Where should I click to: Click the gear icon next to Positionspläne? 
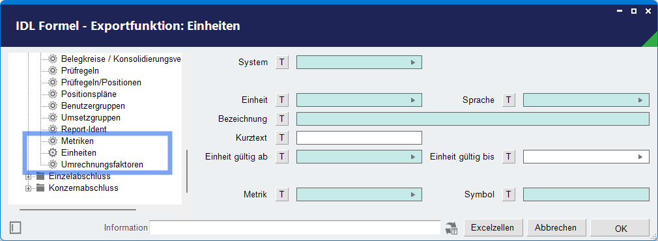(53, 94)
